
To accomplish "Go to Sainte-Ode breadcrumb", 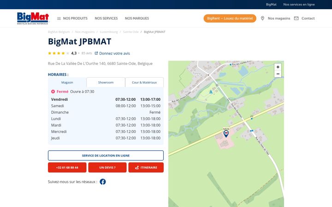I will click(131, 32).
